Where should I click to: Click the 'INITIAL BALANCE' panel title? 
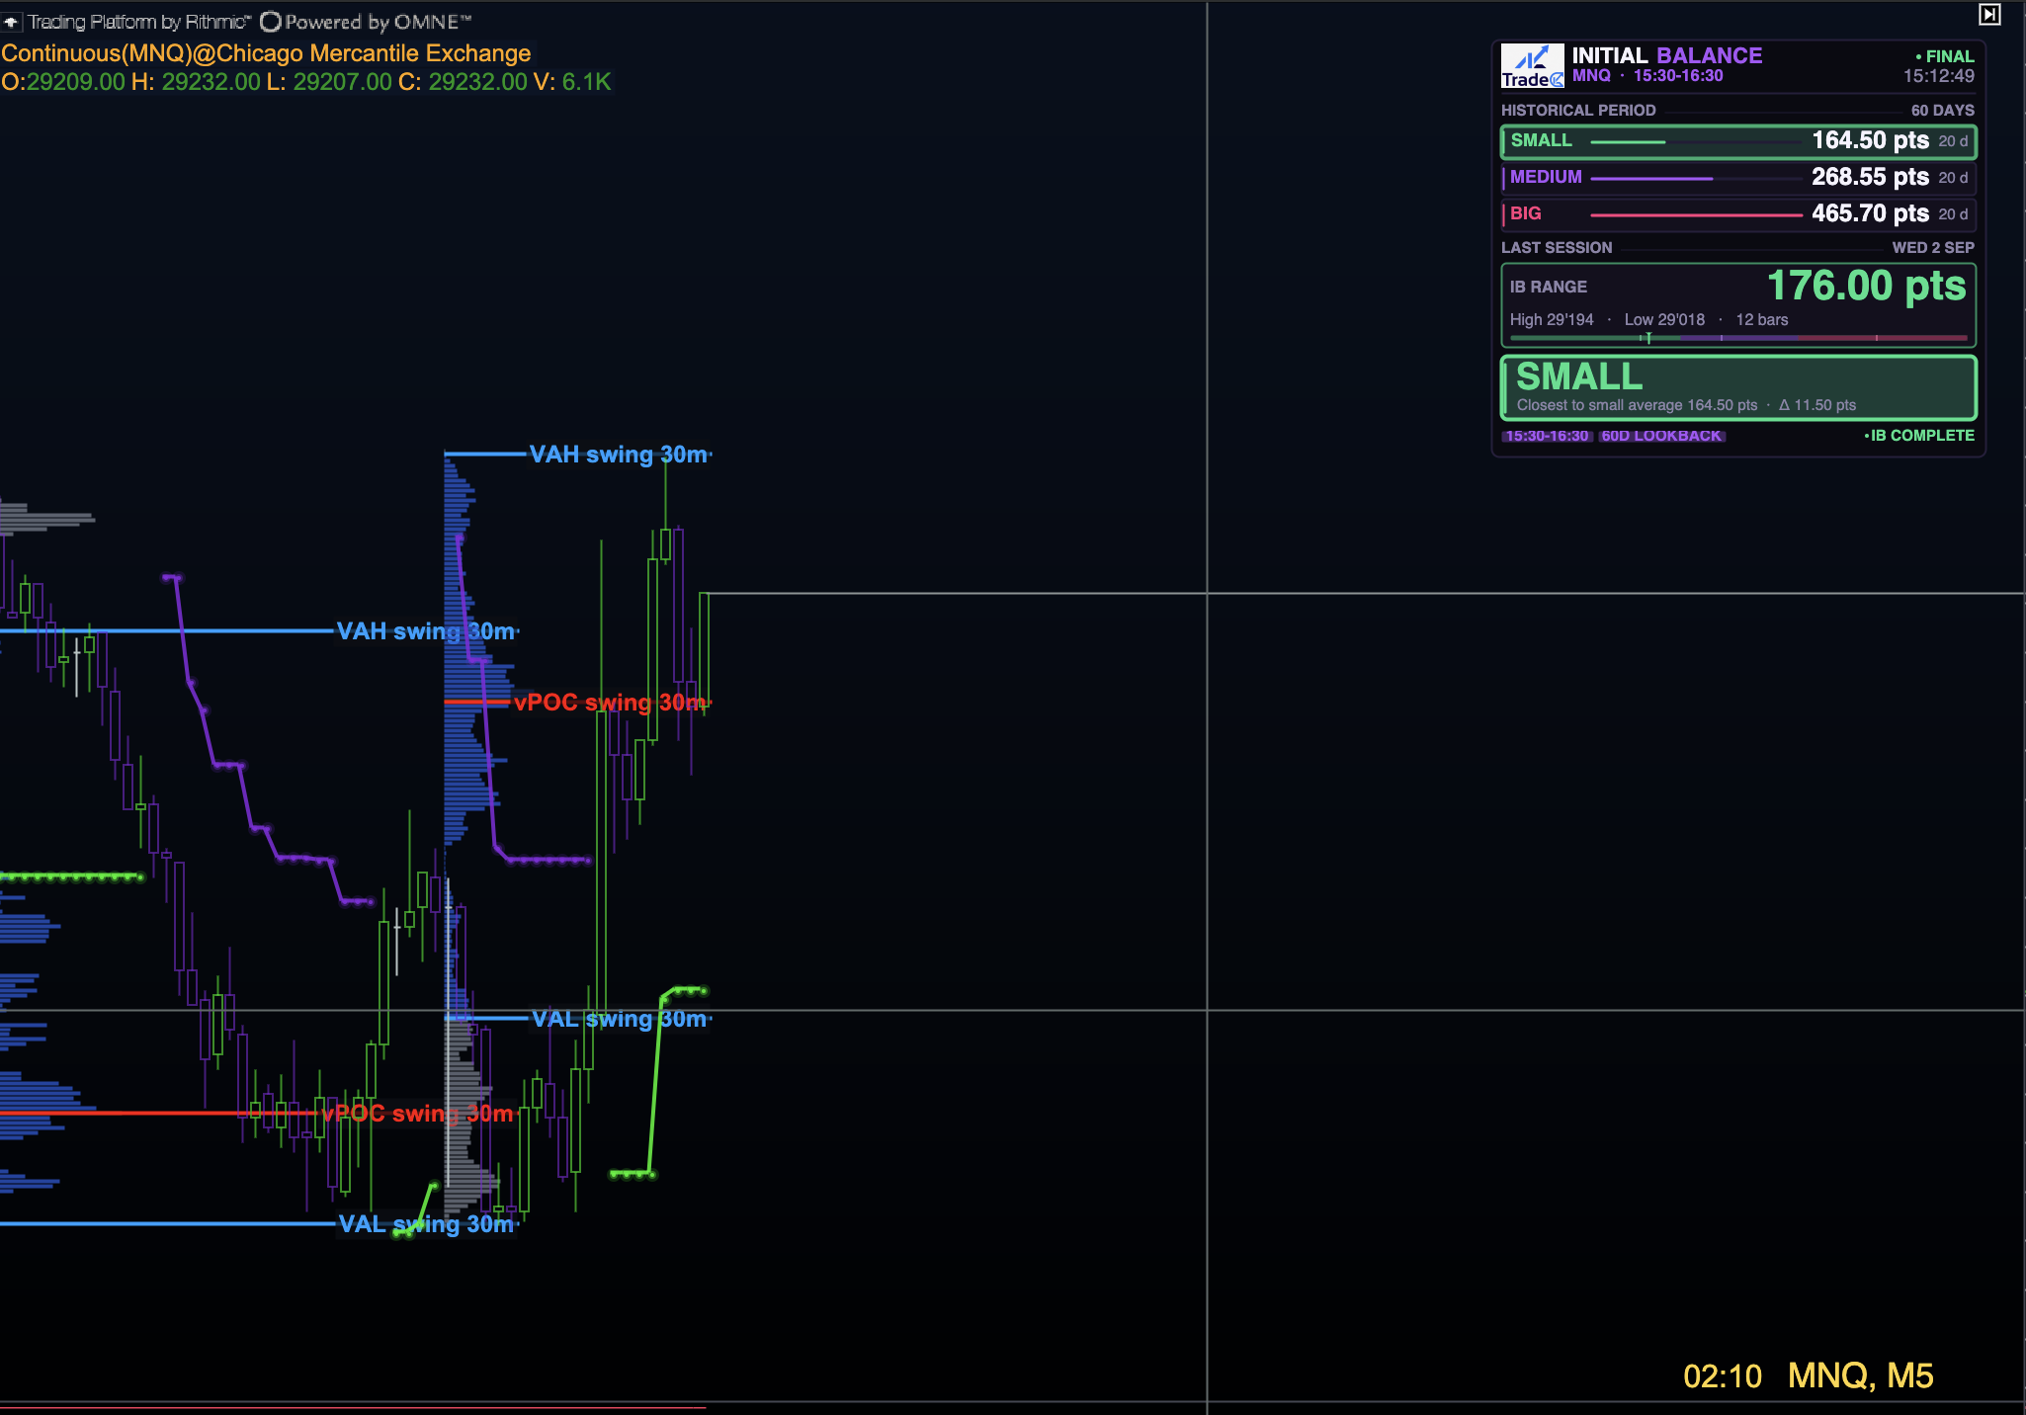tap(1667, 55)
